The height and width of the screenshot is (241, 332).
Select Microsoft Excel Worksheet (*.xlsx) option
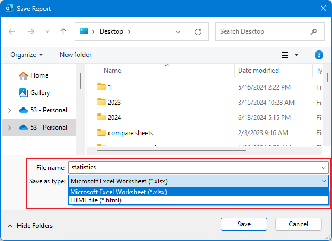click(x=119, y=192)
